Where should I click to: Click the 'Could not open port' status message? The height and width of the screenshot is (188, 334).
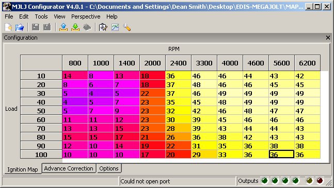(145, 181)
